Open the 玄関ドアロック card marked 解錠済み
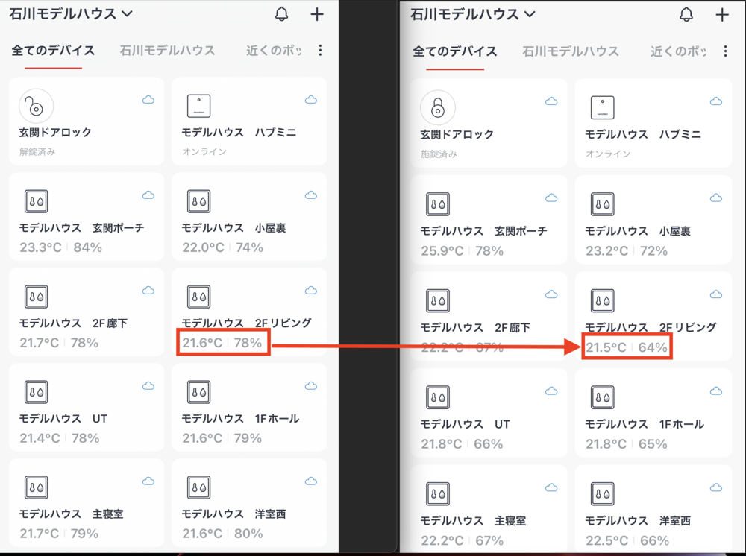Viewport: 746px width, 556px height. [x=87, y=121]
